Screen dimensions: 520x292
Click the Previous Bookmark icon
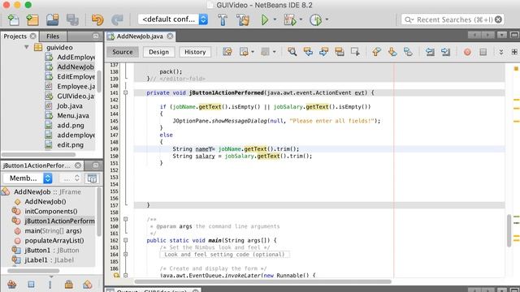[x=376, y=52]
